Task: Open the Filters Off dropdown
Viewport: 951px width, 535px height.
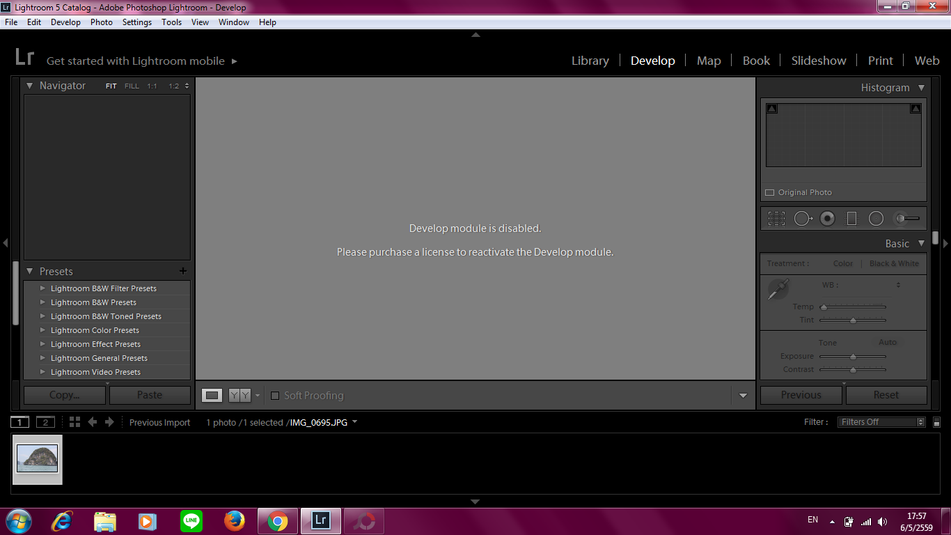Action: [881, 422]
